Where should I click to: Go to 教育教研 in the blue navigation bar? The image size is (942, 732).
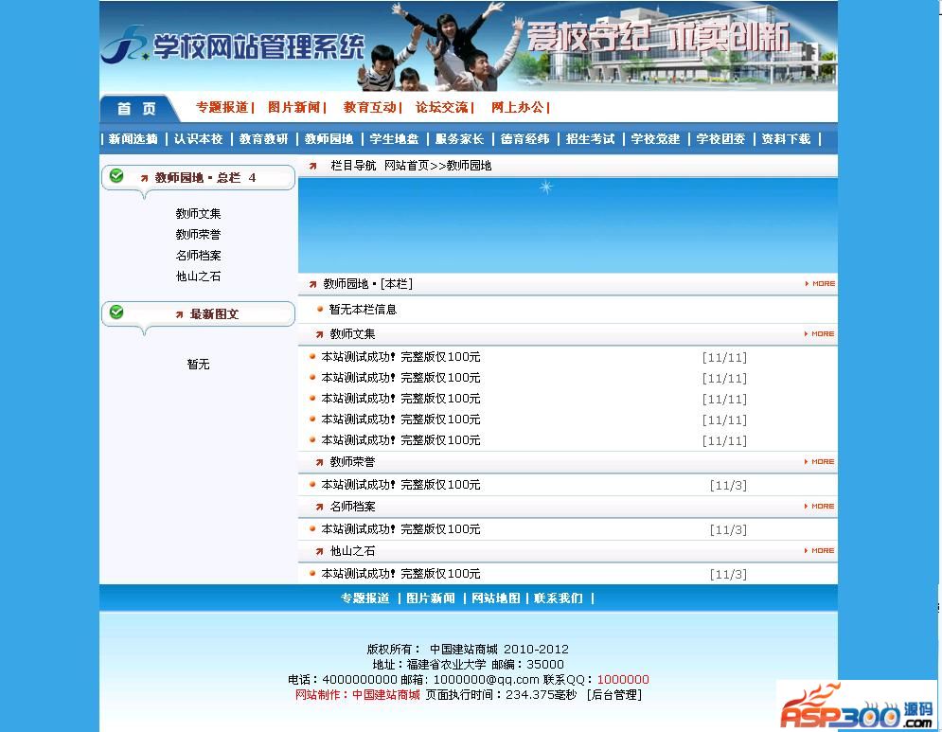point(264,139)
